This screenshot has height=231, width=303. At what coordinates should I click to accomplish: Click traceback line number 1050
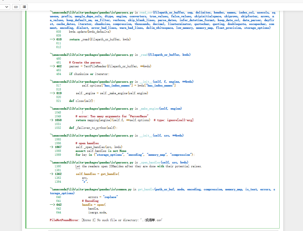[58, 120]
